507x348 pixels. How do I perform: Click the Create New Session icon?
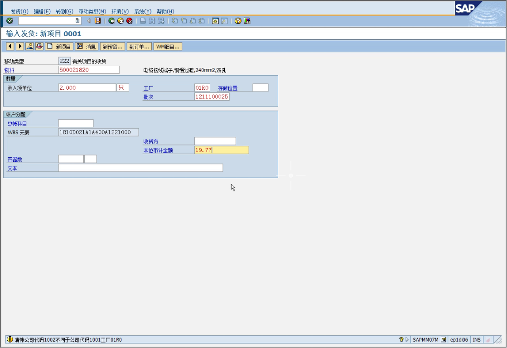[215, 21]
